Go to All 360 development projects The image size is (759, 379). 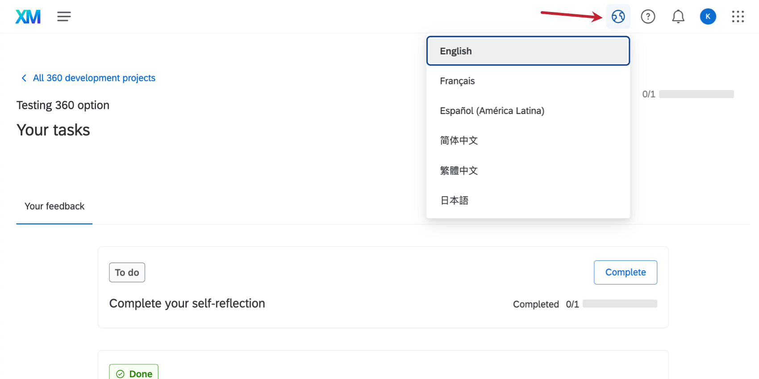coord(94,78)
